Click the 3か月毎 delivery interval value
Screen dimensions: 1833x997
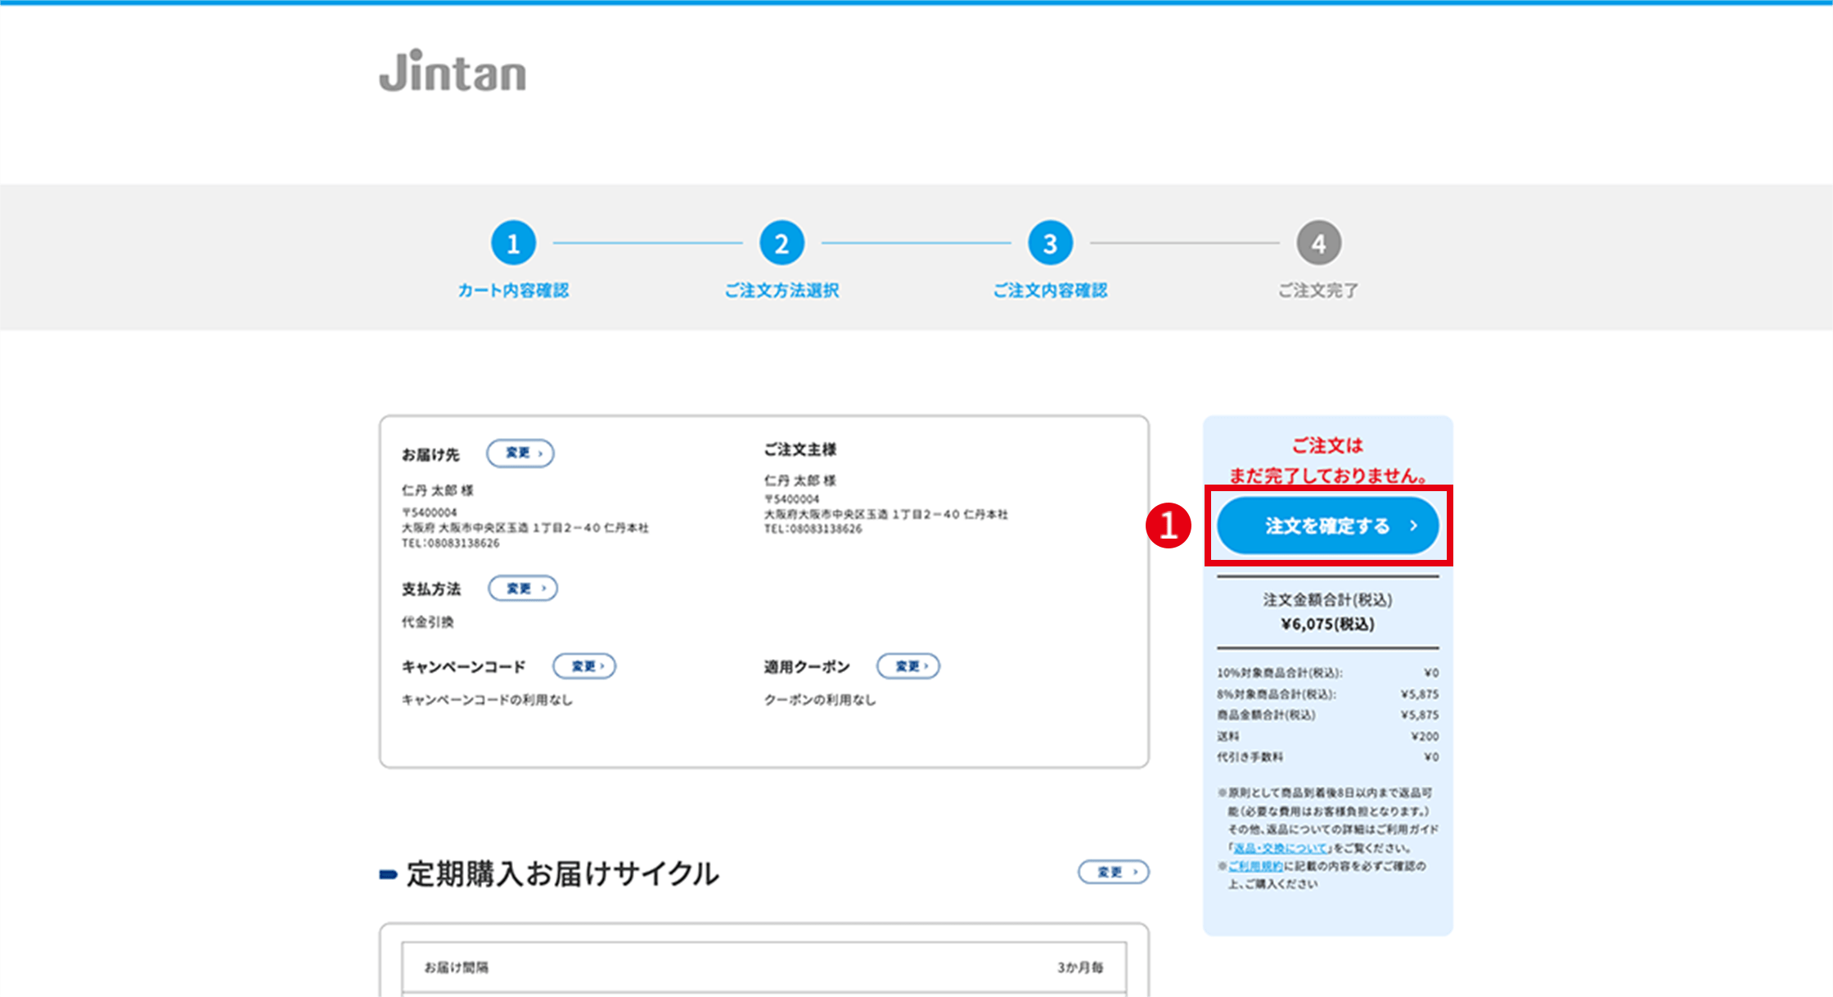click(1080, 968)
